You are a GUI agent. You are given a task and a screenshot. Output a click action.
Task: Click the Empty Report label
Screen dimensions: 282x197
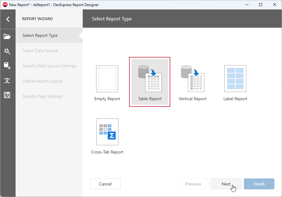point(107,99)
